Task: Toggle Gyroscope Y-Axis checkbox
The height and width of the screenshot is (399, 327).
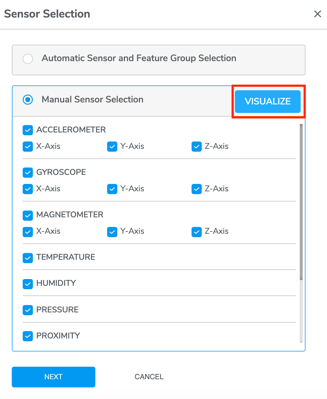Action: click(x=112, y=189)
